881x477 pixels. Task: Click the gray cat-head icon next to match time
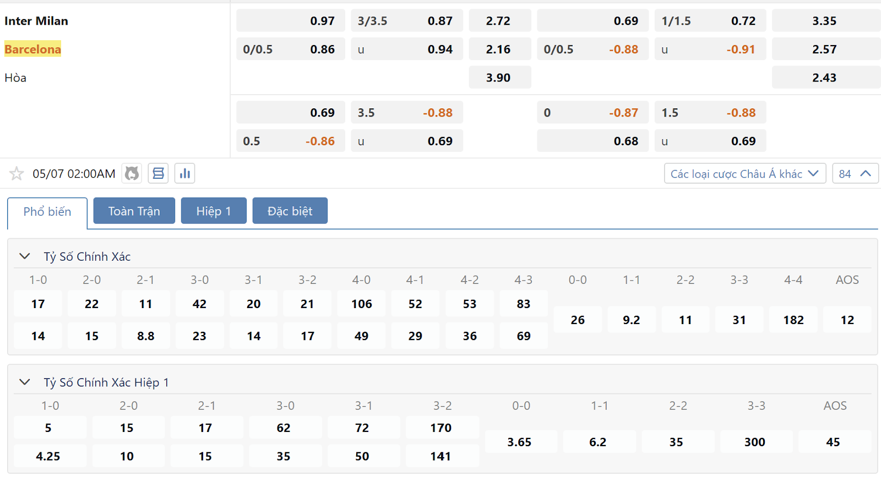point(132,173)
